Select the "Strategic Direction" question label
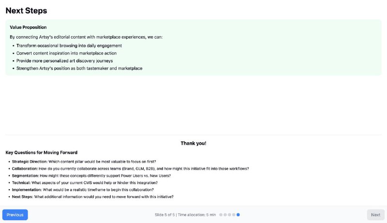387x223 pixels. click(30, 162)
